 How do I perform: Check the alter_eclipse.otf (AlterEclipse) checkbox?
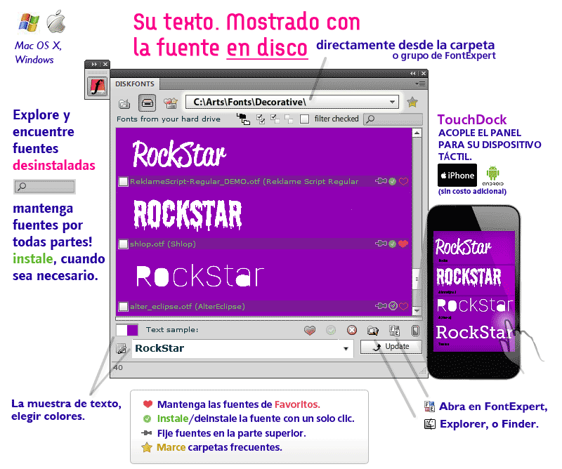(123, 306)
